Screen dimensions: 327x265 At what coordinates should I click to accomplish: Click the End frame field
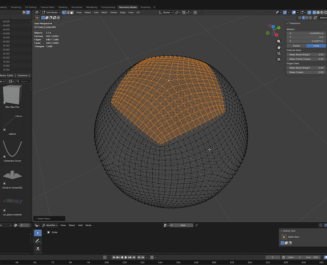(312, 258)
